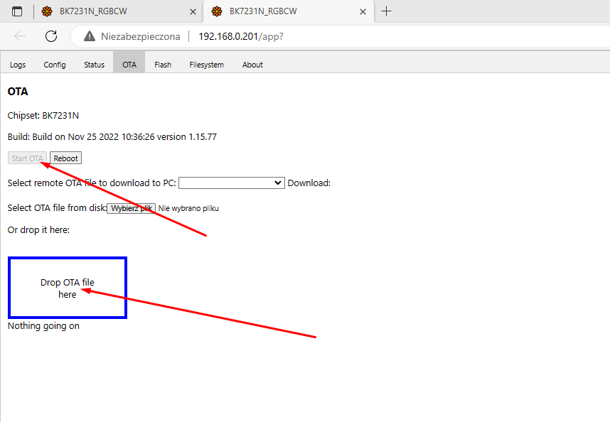Click the Start OTA button
This screenshot has width=610, height=422.
point(27,158)
